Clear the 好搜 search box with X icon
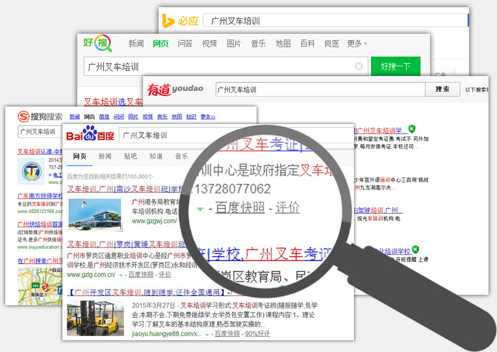This screenshot has width=497, height=352. click(x=359, y=66)
